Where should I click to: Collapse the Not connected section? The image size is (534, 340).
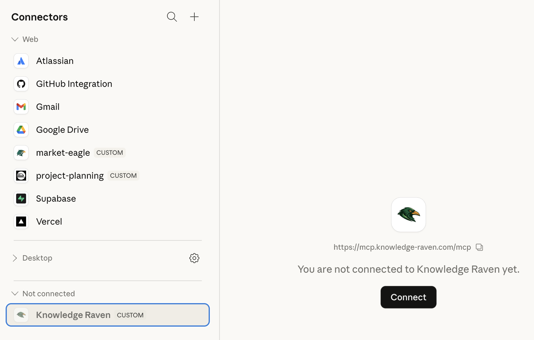15,293
